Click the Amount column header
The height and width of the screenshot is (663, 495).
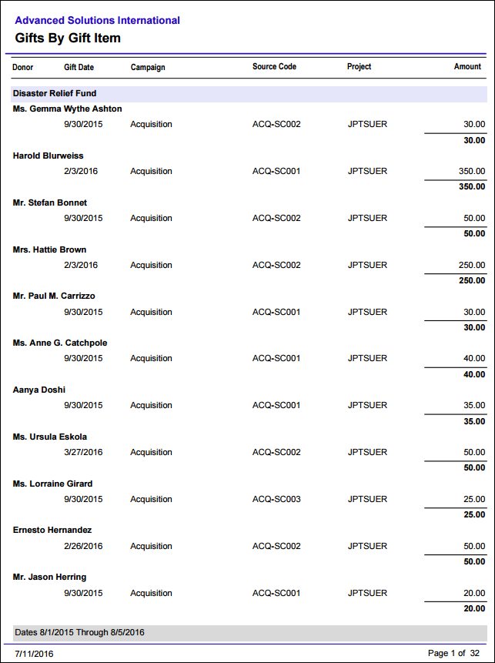click(x=467, y=66)
